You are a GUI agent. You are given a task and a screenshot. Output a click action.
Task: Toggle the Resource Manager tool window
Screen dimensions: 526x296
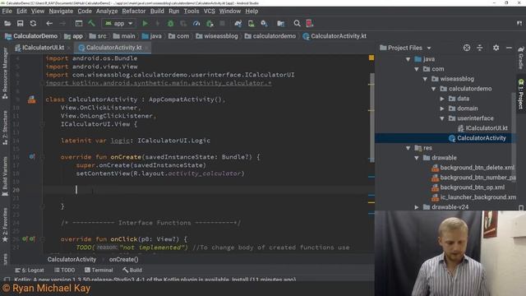pos(5,73)
